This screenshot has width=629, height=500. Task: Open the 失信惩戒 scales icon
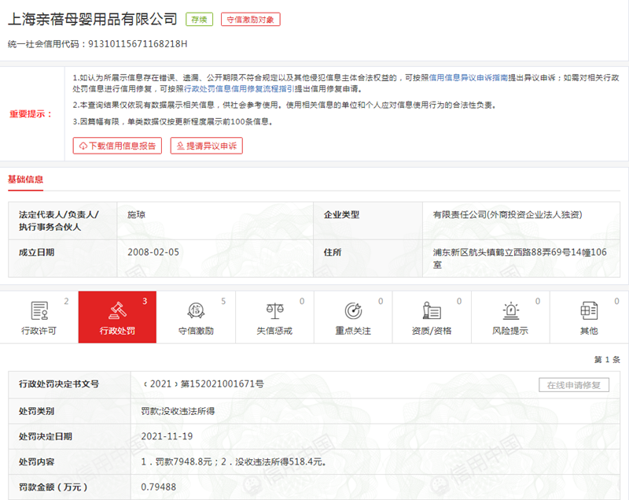(274, 310)
